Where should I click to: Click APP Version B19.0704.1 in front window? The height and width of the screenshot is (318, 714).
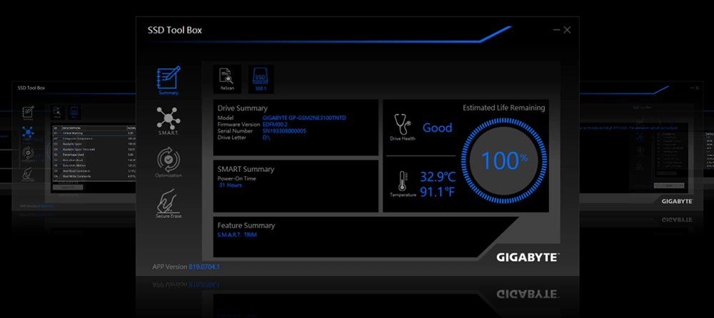click(186, 267)
